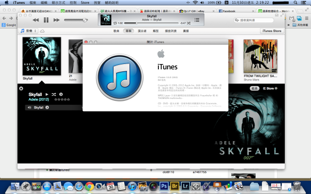Viewport: 311px width, 194px height.
Task: Launch Adobe Bridge from the Dock
Action: [x=174, y=186]
